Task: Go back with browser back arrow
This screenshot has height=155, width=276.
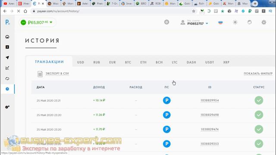Action: click(5, 11)
